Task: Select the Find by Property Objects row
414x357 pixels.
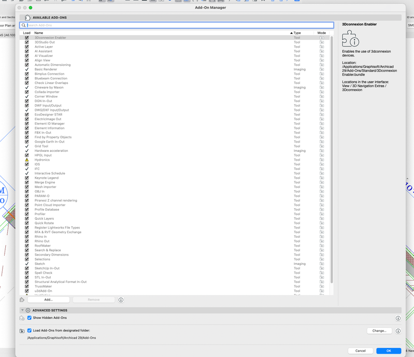Action: 175,137
